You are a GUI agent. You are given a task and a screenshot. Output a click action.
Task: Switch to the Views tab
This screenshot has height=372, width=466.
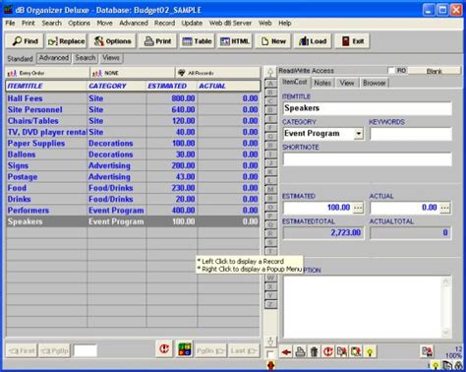(x=111, y=58)
